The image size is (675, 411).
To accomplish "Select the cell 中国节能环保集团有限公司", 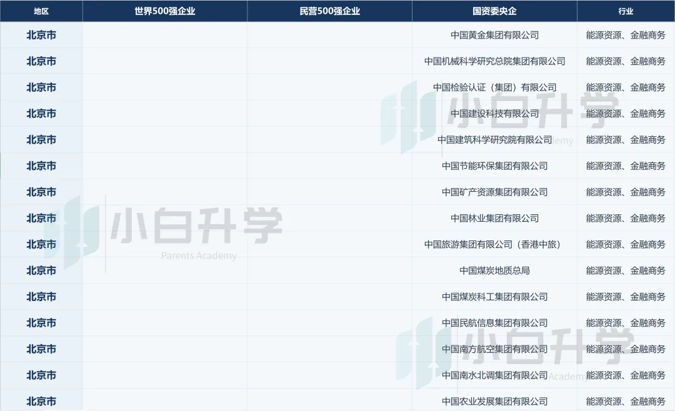I will [x=494, y=166].
